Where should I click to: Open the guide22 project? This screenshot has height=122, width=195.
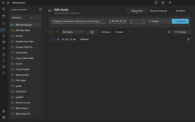(25, 97)
